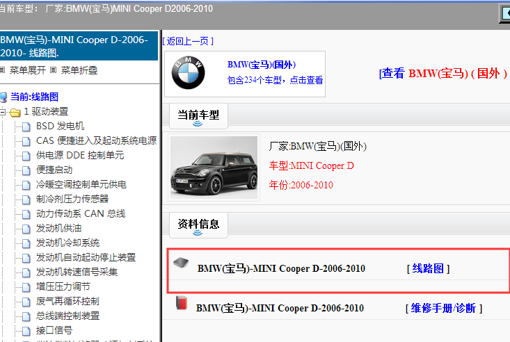
Task: Collapse all menus with 菜单折叠
Action: coord(79,70)
